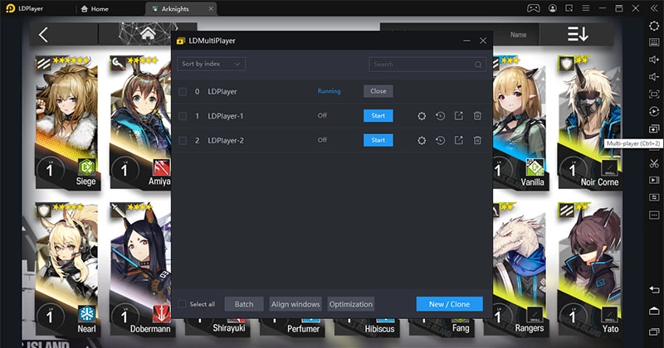Minimize the LDMultiPlayer window
The width and height of the screenshot is (664, 348).
click(x=466, y=41)
